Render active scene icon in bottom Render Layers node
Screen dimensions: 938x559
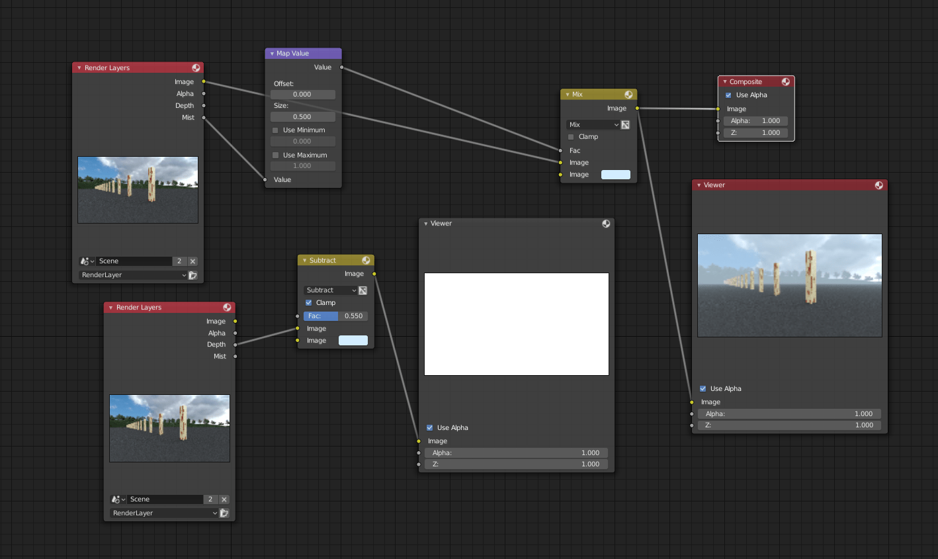point(224,513)
